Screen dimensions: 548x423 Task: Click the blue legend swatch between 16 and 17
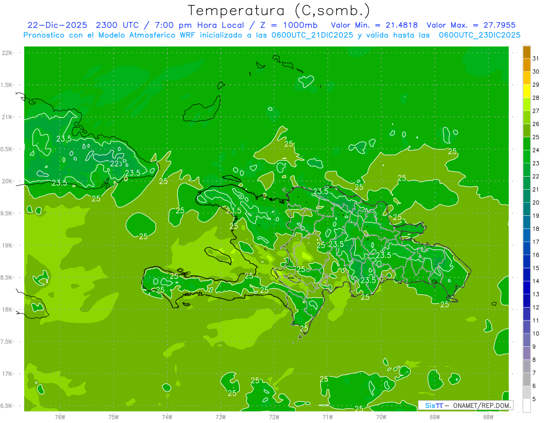pos(527,248)
